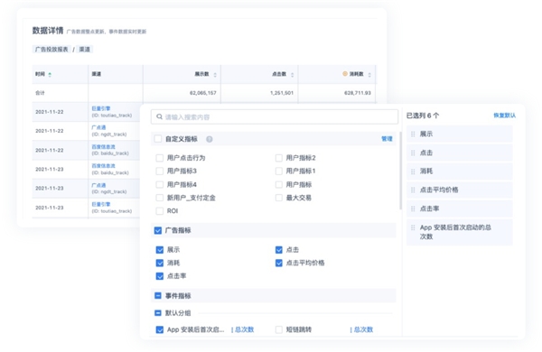This screenshot has width=542, height=352.
Task: Open 总次数 dropdown for App 安装后首次启...
Action: pos(243,329)
